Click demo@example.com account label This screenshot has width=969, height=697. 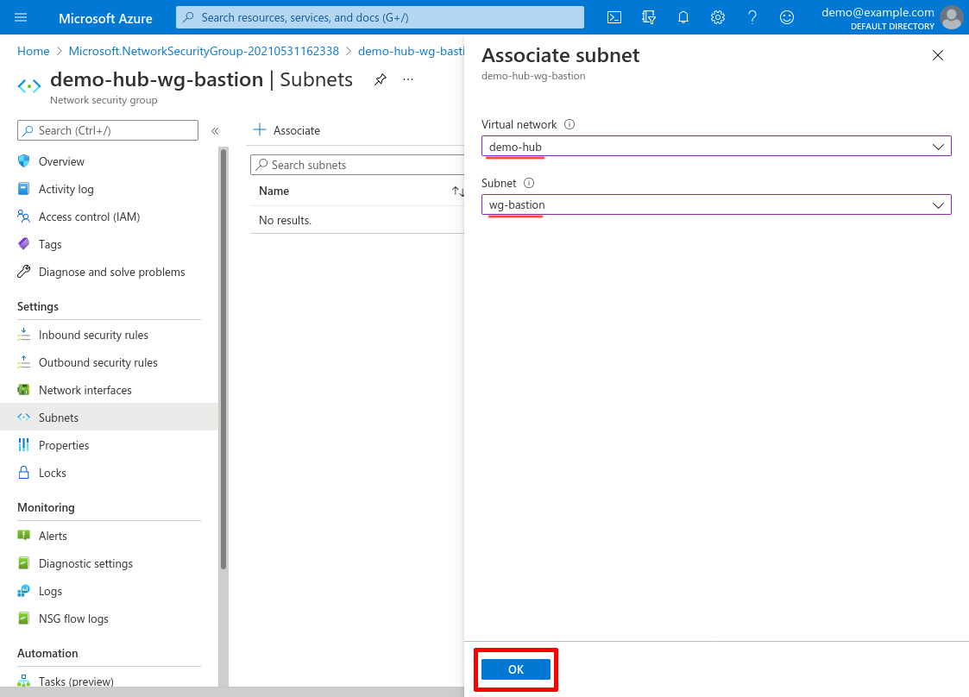878,12
